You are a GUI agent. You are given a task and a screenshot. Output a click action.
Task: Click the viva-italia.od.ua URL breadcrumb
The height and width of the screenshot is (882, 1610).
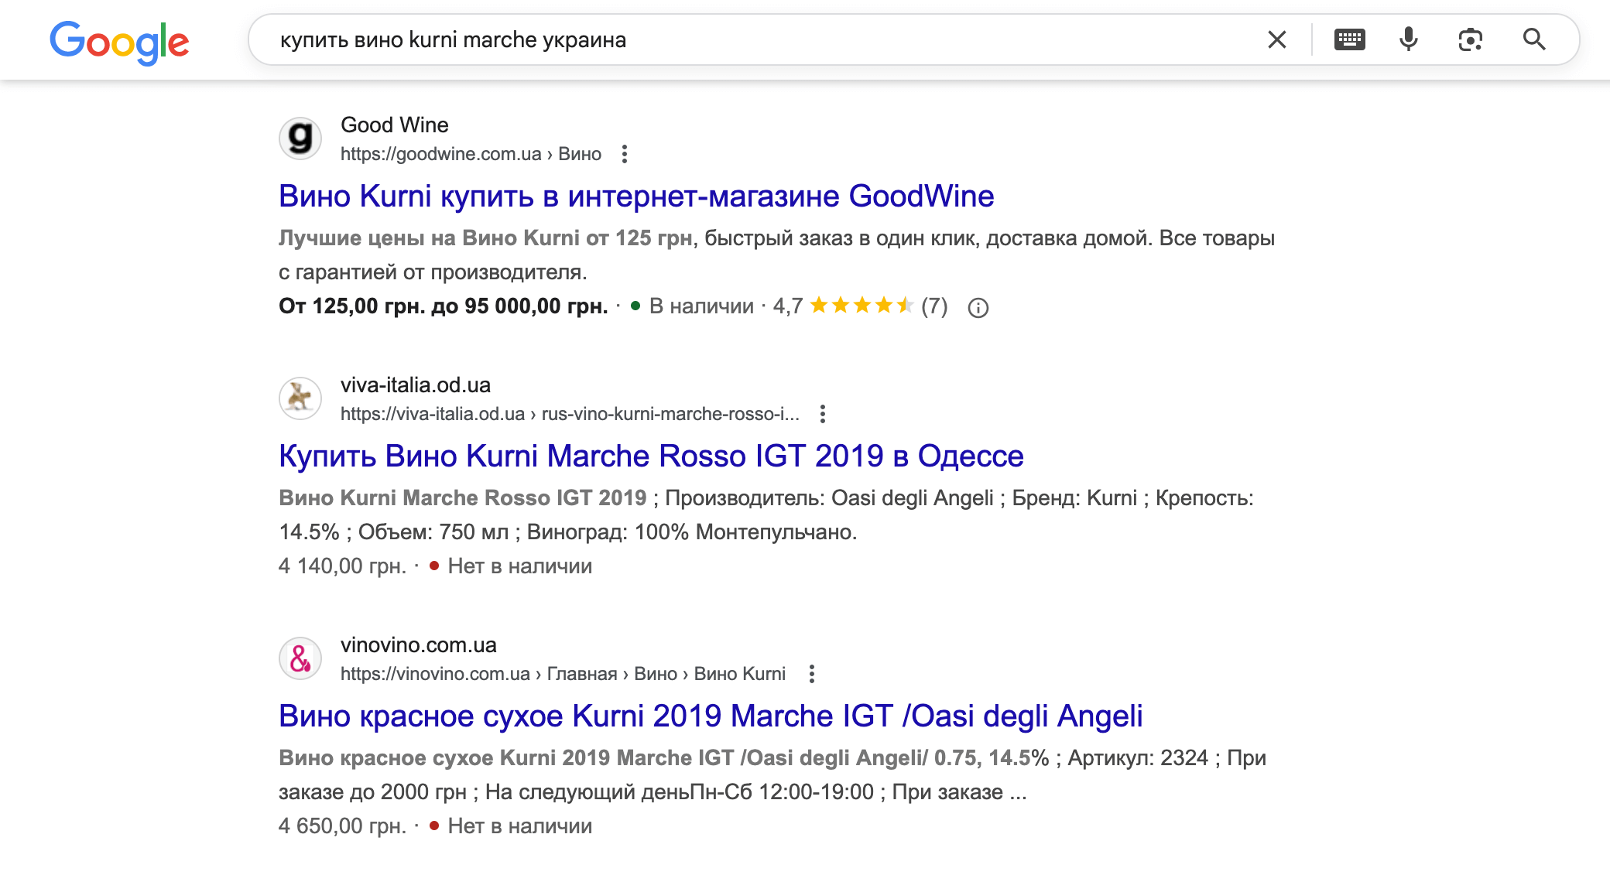point(570,414)
